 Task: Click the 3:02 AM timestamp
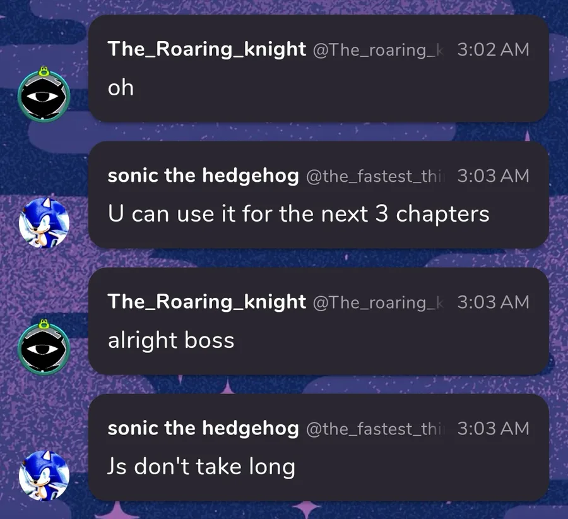coord(493,49)
